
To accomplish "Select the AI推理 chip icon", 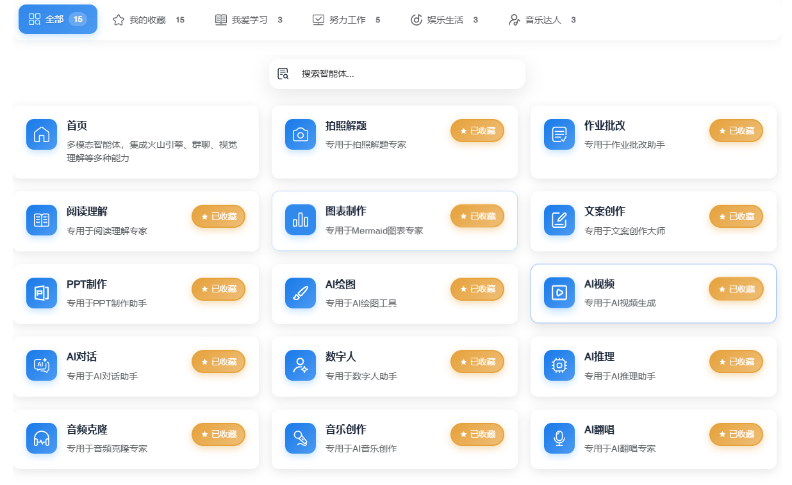I will tap(559, 365).
